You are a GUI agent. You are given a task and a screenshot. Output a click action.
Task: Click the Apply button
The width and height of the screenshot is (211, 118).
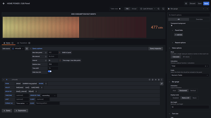tap(206, 3)
